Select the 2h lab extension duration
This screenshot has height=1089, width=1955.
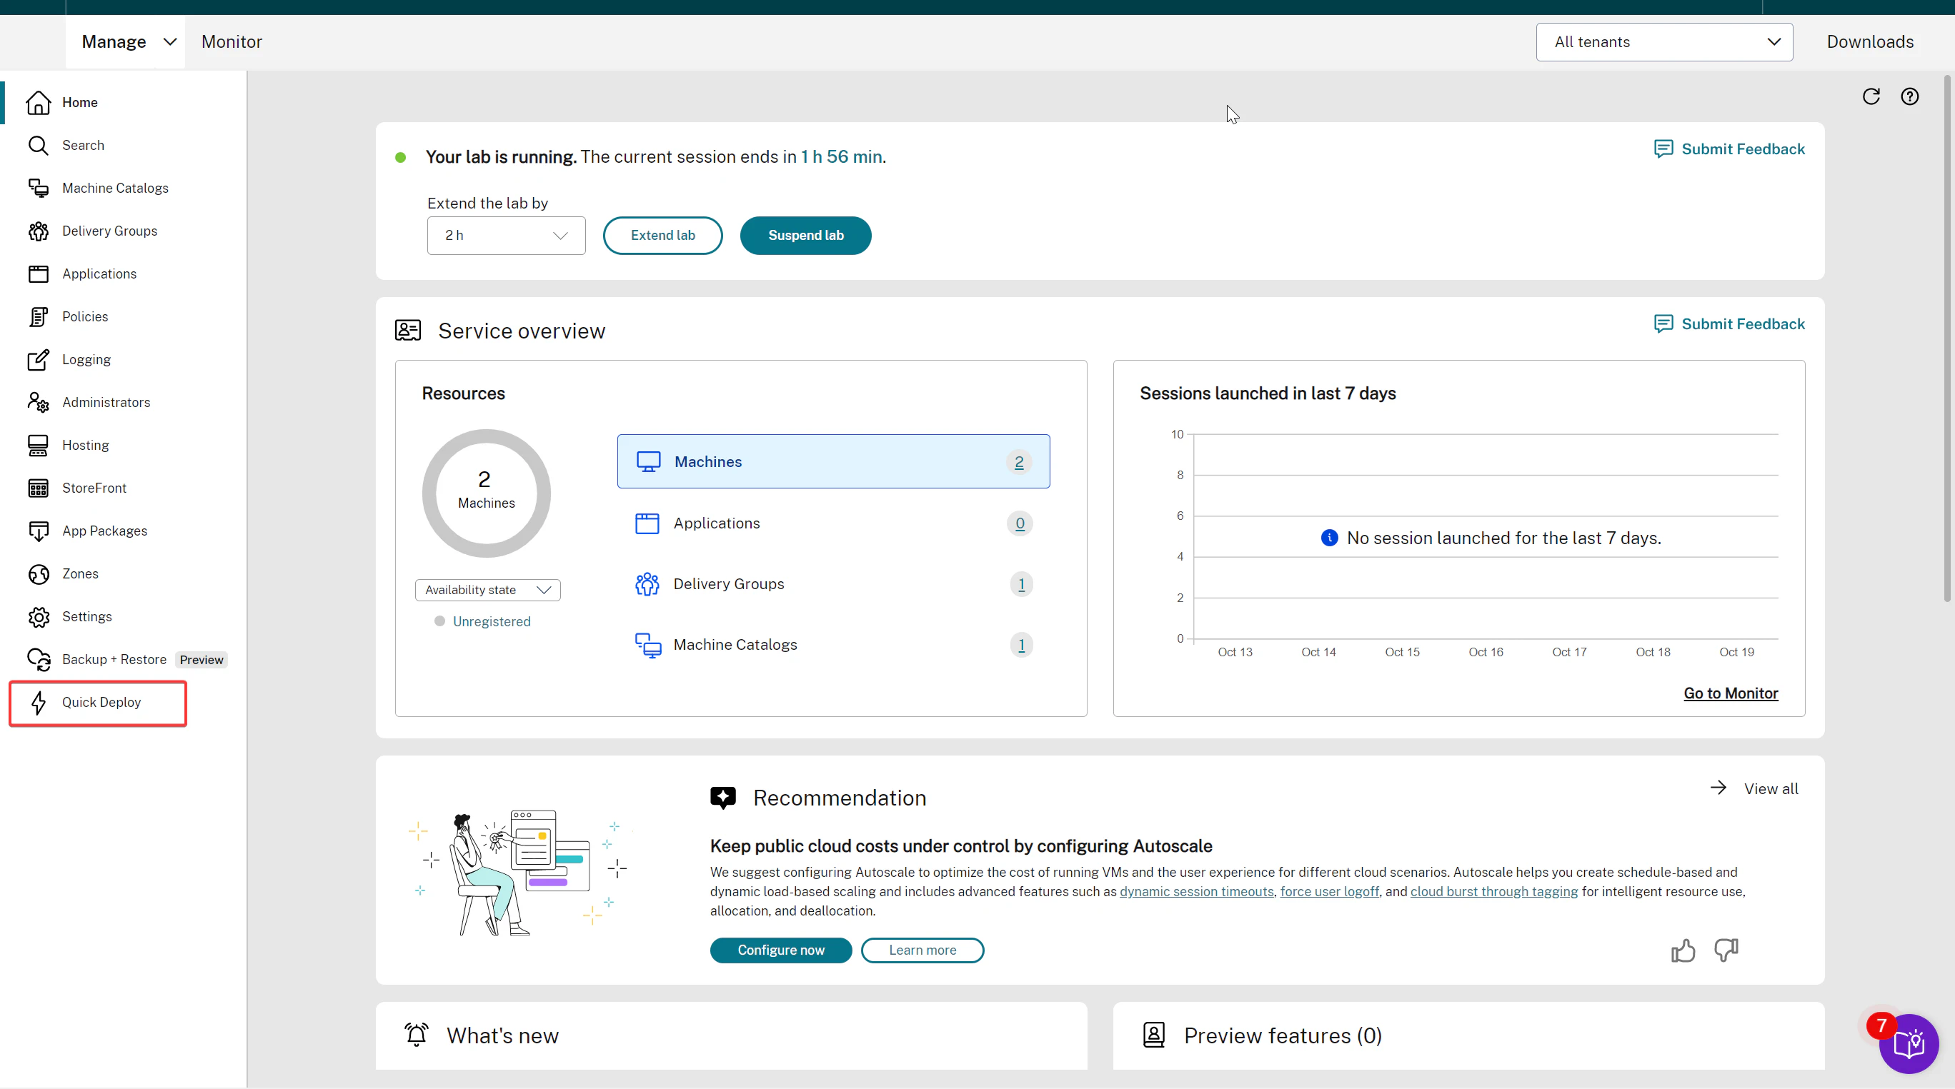point(504,235)
